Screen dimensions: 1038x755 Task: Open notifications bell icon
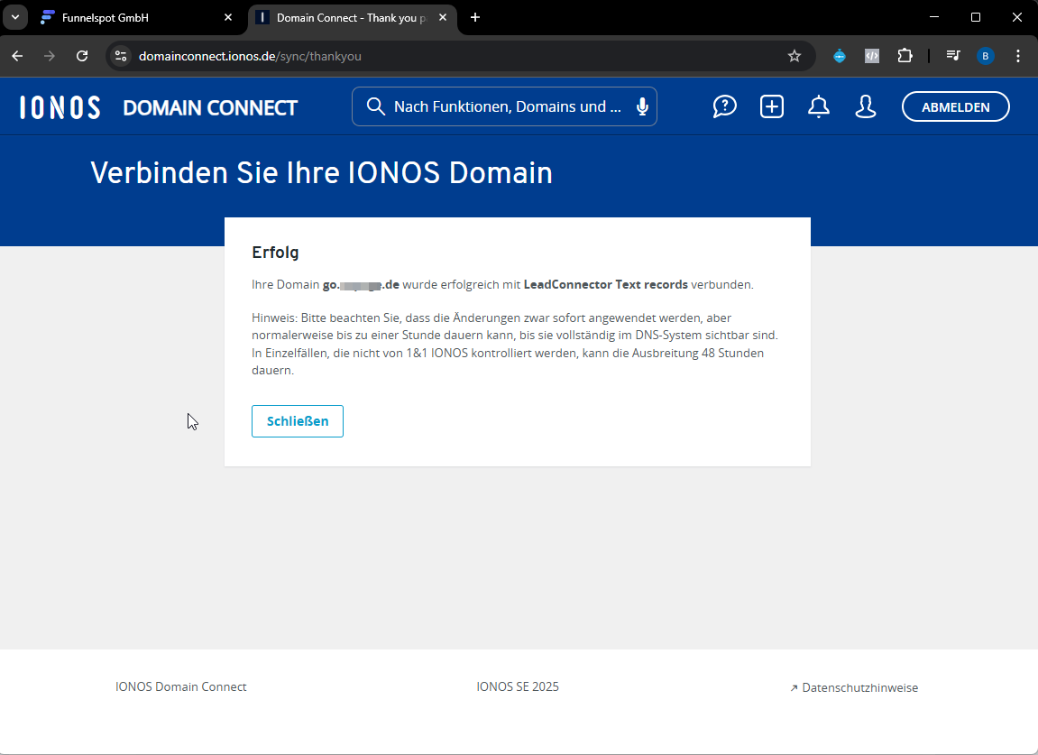(x=819, y=106)
